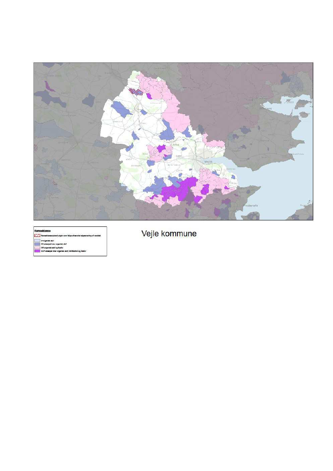Click the hatched legend entry description text
Image resolution: width=333 pixels, height=471 pixels.
[x=71, y=235]
